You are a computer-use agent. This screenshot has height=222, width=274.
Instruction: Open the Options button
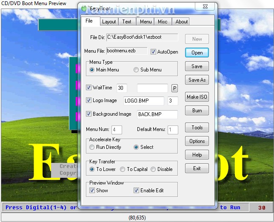(197, 141)
